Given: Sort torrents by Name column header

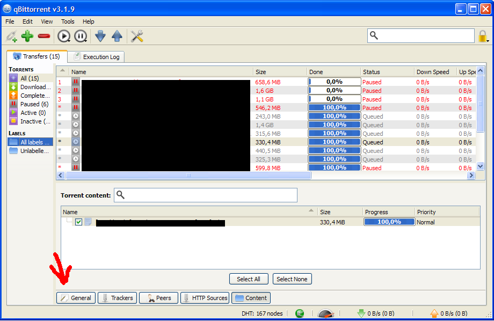Looking at the screenshot, I should (x=161, y=72).
